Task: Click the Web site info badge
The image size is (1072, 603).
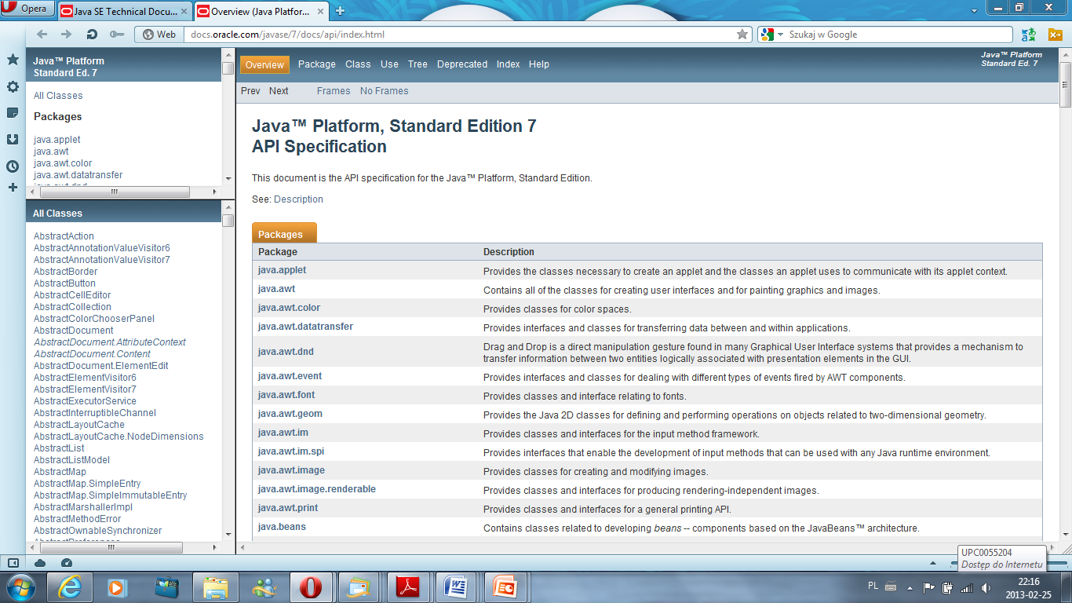Action: coord(159,35)
